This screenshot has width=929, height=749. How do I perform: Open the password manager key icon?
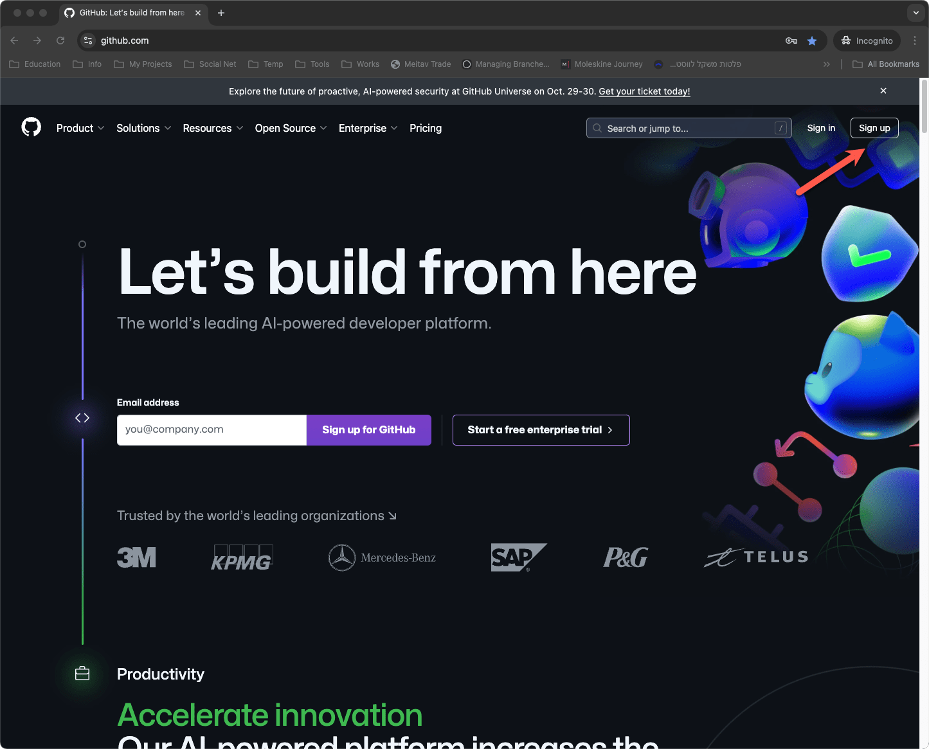point(791,41)
